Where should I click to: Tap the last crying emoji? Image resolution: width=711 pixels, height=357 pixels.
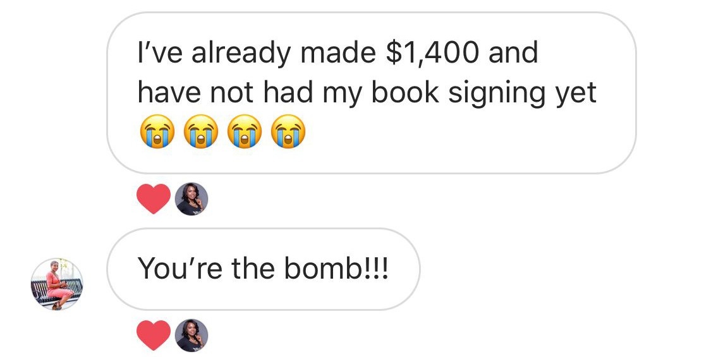[288, 131]
